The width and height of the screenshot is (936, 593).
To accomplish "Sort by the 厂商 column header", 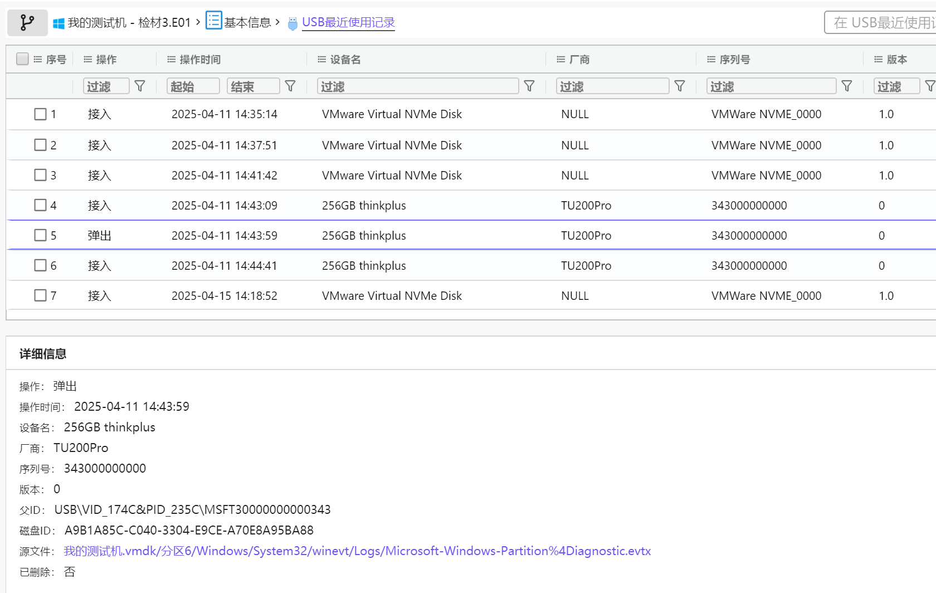I will click(579, 60).
